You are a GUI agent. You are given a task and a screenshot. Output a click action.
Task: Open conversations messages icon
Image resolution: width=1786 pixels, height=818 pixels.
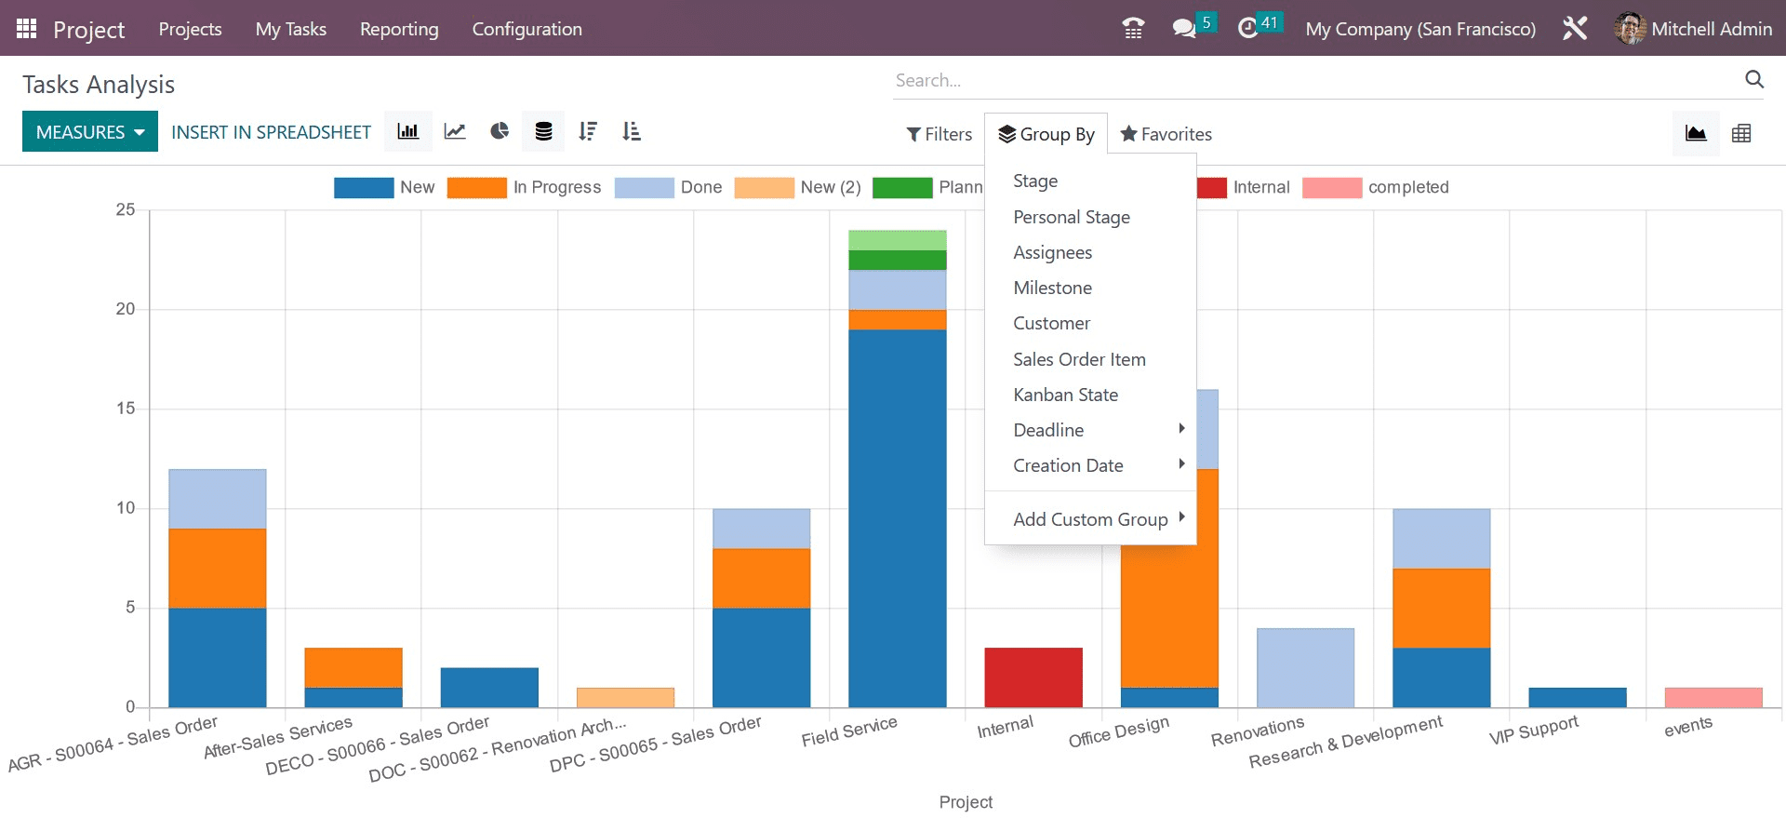(x=1184, y=29)
